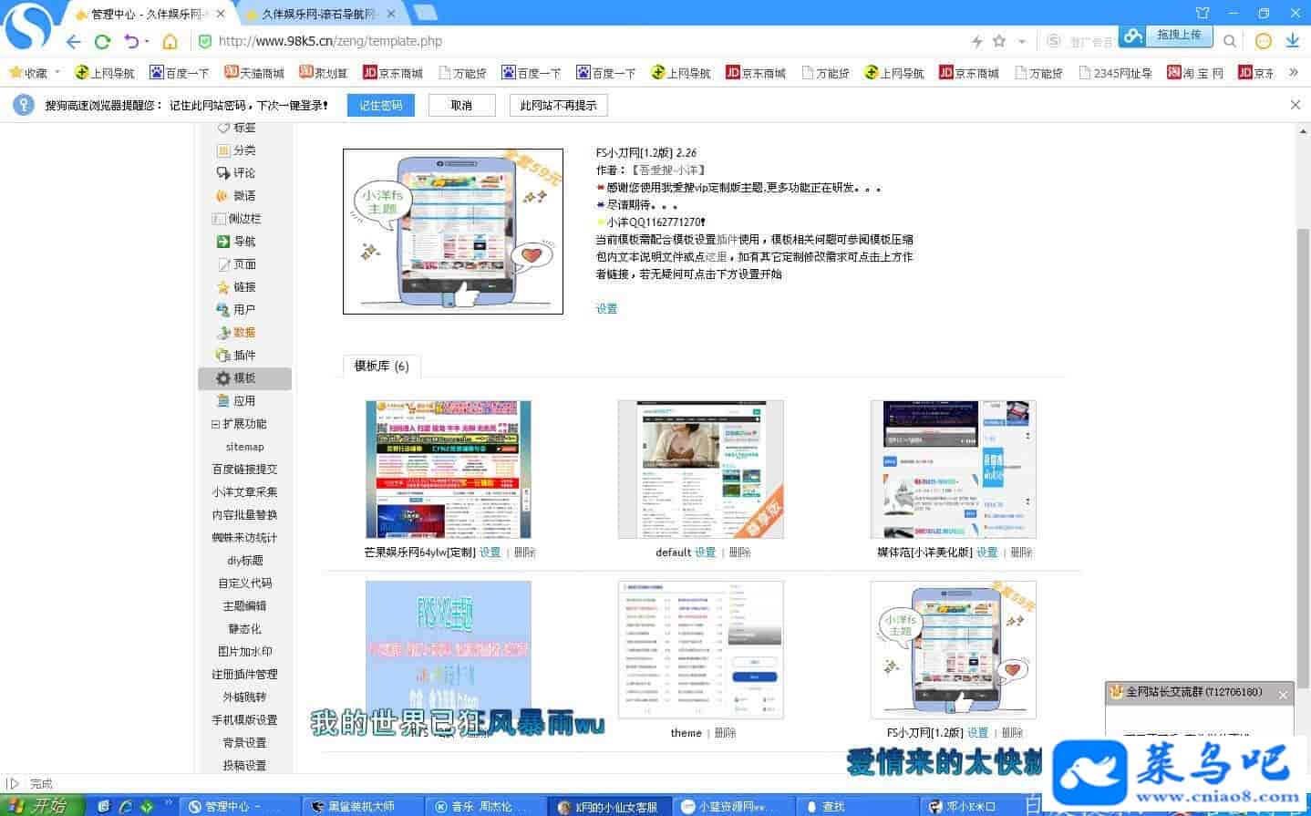This screenshot has width=1311, height=816.
Task: Click the 芒果娱乐网 template thumbnail
Action: pos(448,470)
